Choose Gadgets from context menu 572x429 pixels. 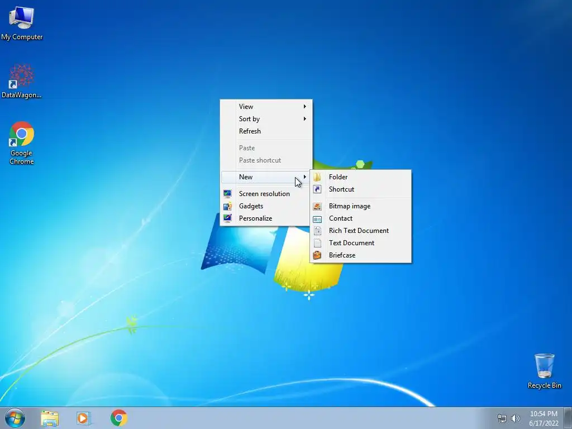(x=266, y=206)
